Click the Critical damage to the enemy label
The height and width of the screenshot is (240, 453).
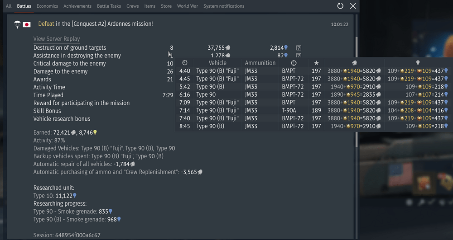pos(70,63)
